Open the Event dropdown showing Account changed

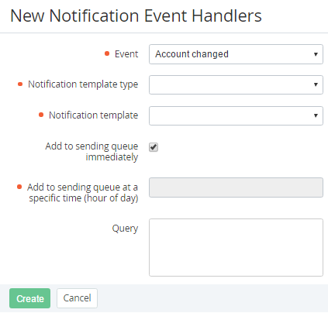point(236,54)
